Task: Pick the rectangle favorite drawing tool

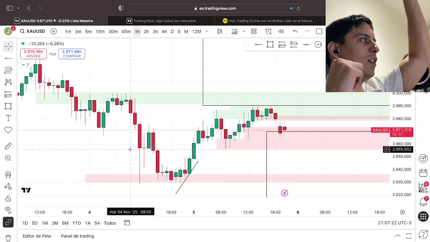Action: point(270,45)
